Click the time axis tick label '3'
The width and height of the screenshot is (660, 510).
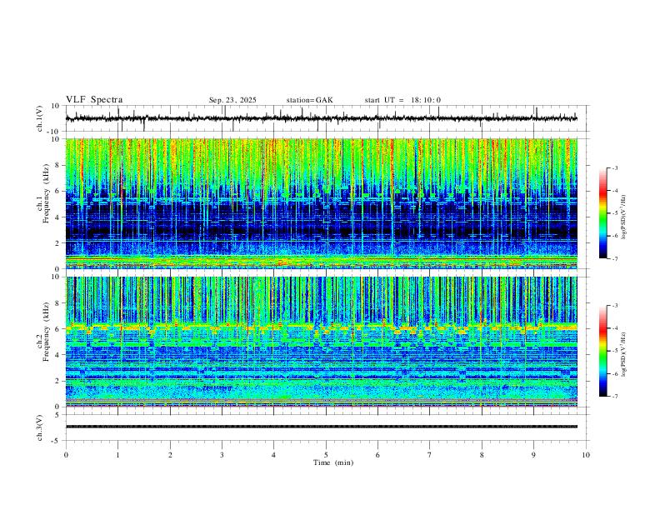222,455
